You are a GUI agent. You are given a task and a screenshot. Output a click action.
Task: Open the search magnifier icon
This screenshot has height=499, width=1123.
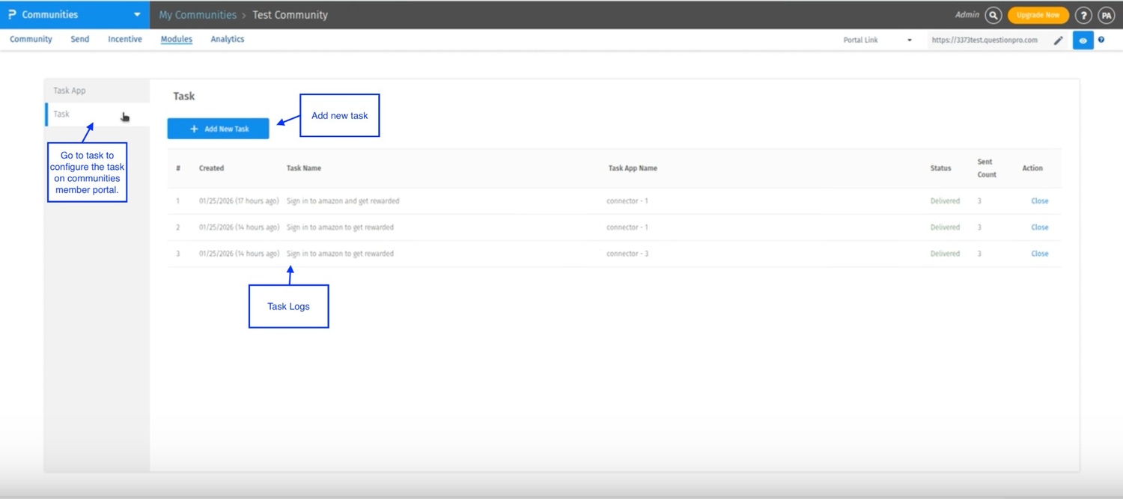pyautogui.click(x=993, y=15)
